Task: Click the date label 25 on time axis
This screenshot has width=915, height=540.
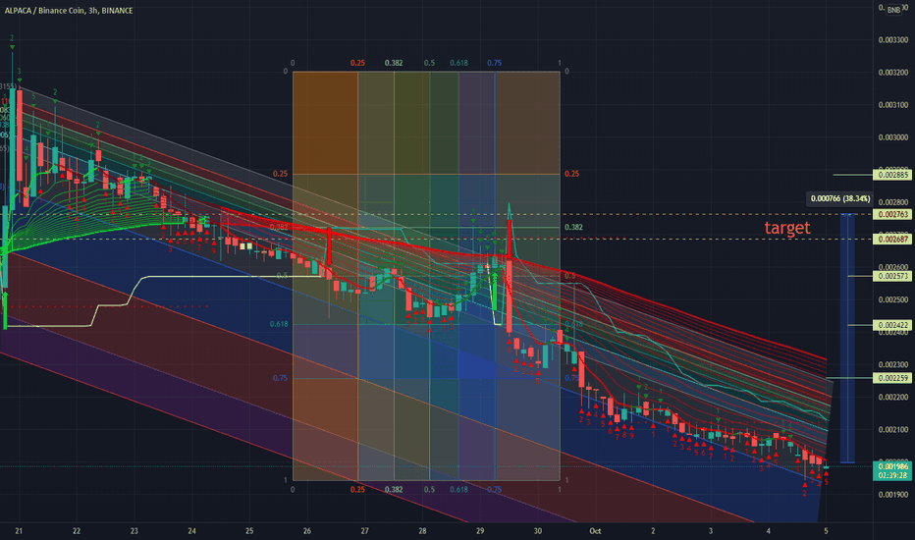Action: 249,530
